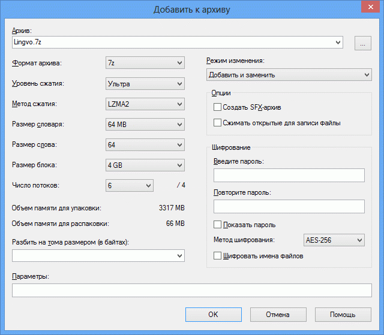Open the Число потоков dropdown
Image resolution: width=384 pixels, height=335 pixels.
[x=130, y=186]
